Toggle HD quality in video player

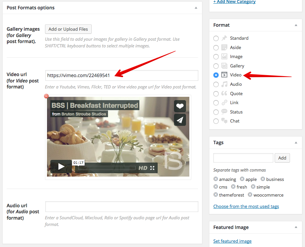point(143,168)
